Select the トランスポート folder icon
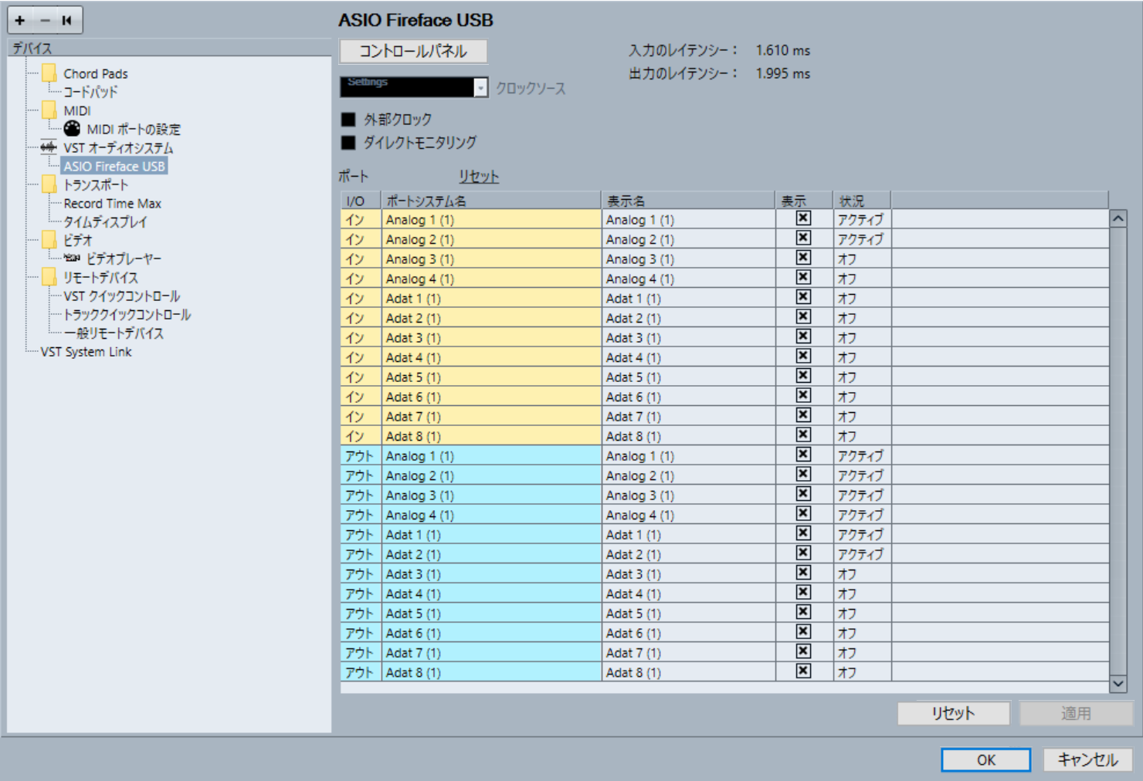1143x781 pixels. [49, 184]
